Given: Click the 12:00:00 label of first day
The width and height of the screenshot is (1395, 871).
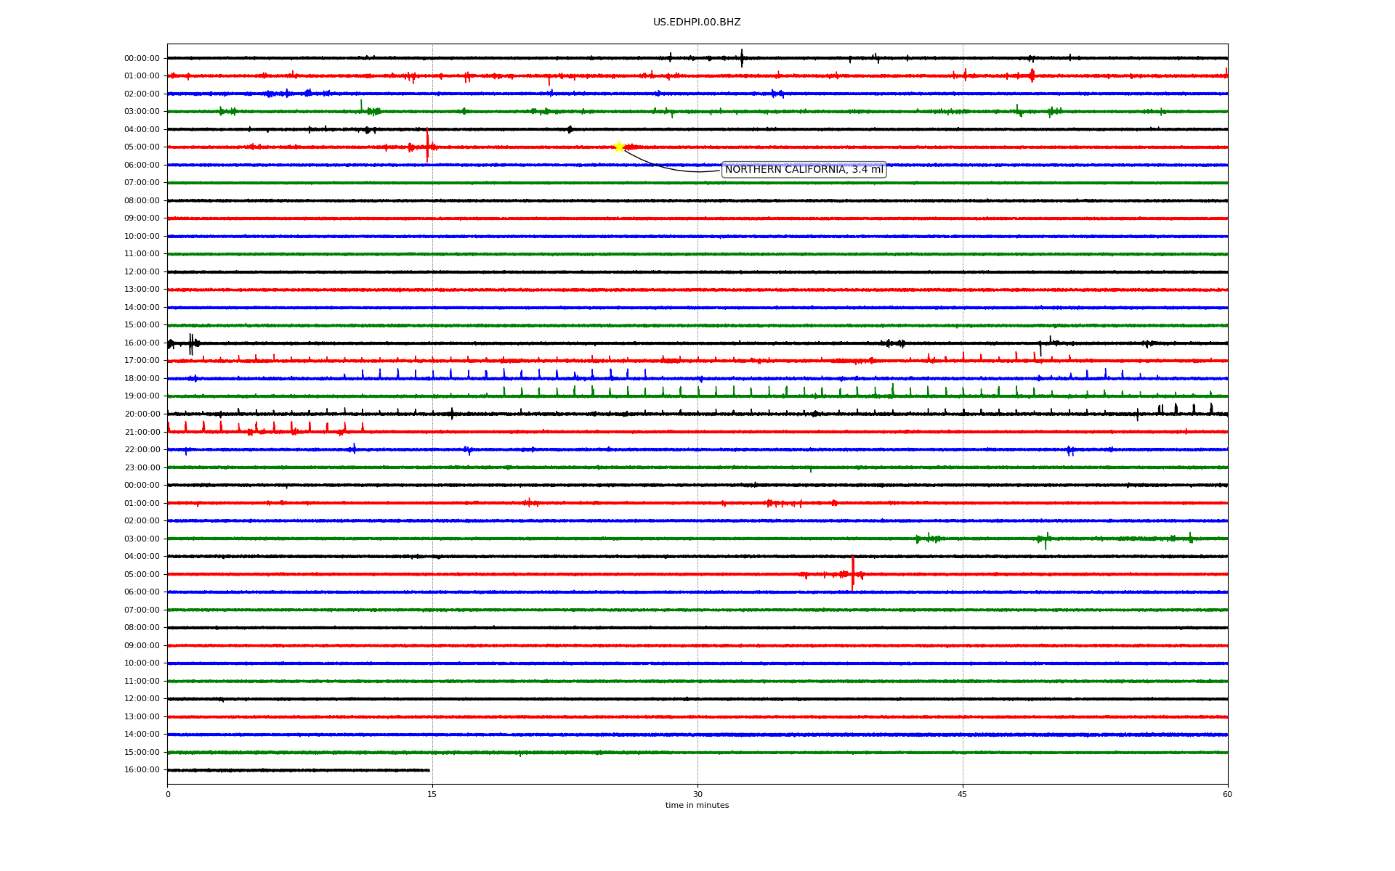Looking at the screenshot, I should (x=142, y=272).
